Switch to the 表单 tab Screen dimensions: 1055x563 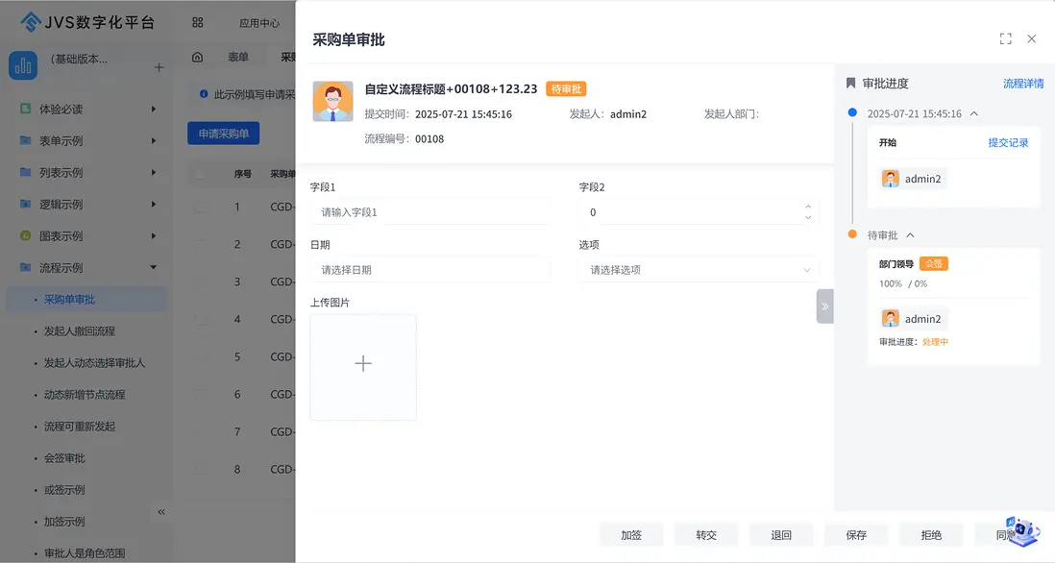(x=238, y=57)
